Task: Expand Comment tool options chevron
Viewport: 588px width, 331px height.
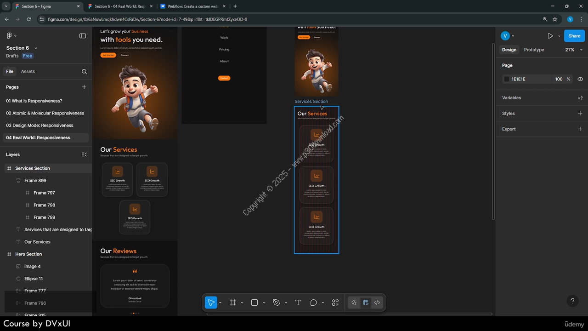Action: (x=323, y=302)
